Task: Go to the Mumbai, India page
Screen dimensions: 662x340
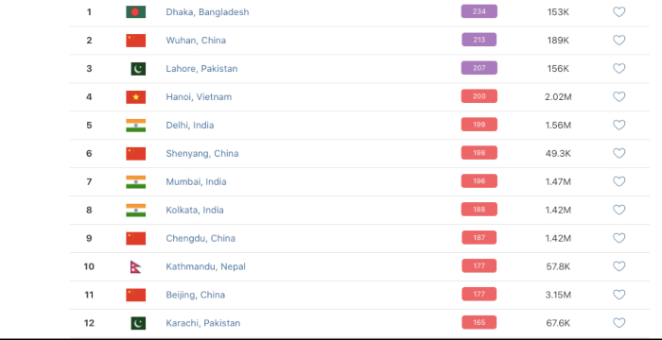Action: tap(196, 182)
